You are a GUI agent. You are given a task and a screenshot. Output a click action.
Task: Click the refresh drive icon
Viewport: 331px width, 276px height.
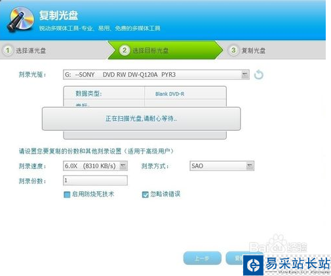(259, 74)
